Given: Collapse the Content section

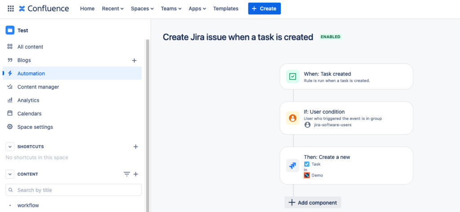Looking at the screenshot, I should pyautogui.click(x=10, y=174).
